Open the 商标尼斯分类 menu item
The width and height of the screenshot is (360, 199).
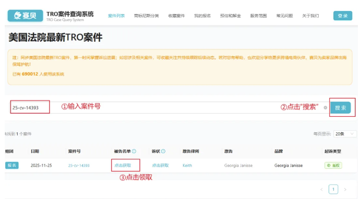147,16
